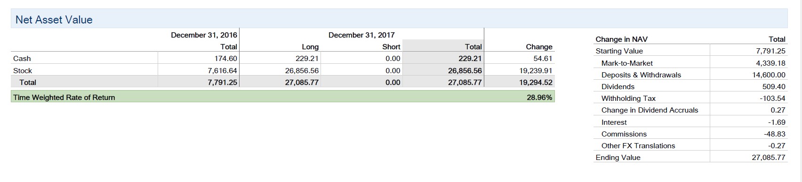
Task: Click the December 31, 2016 column header
Action: [204, 35]
